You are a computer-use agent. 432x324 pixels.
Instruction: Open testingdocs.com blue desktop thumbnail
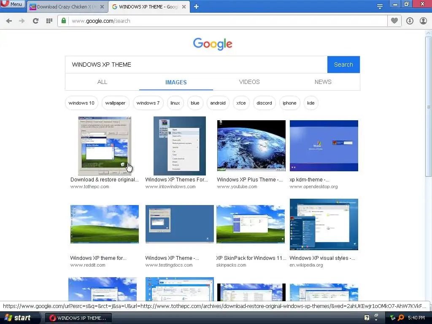[180, 224]
